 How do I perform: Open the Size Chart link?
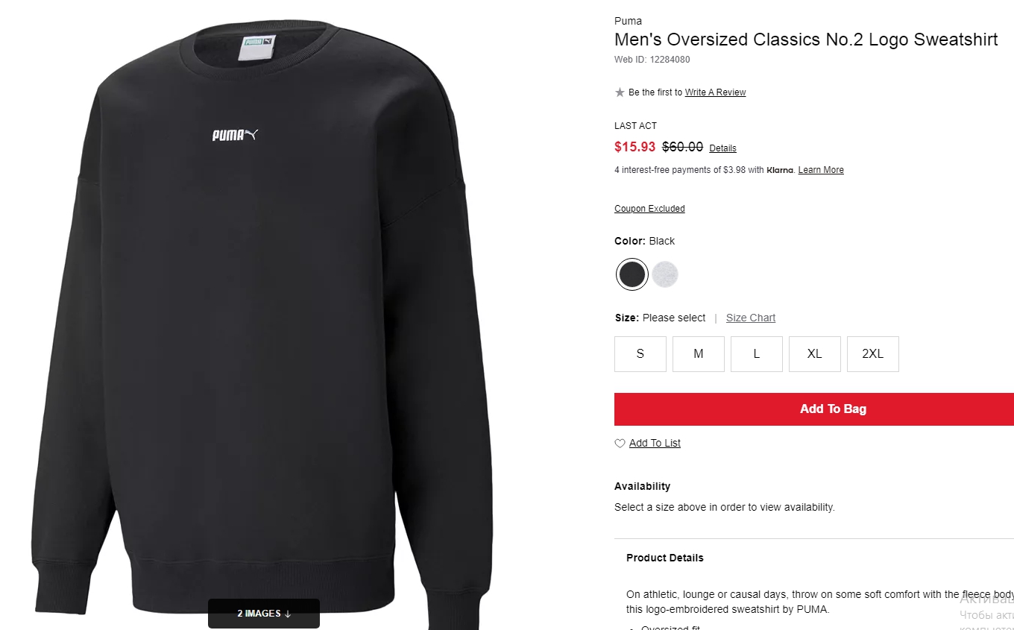point(751,318)
